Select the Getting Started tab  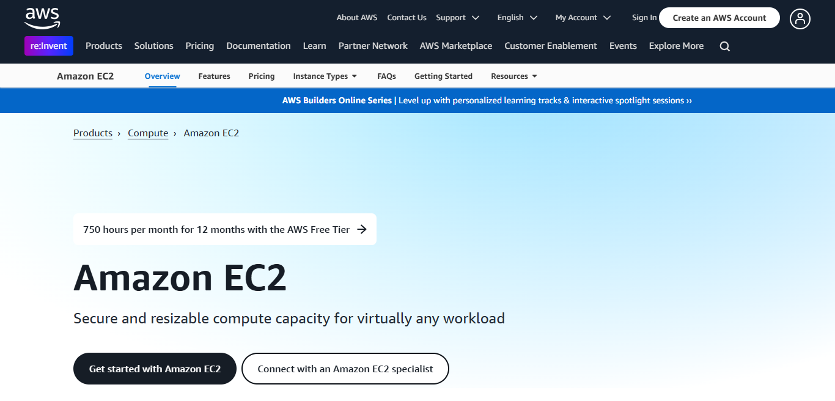tap(443, 76)
